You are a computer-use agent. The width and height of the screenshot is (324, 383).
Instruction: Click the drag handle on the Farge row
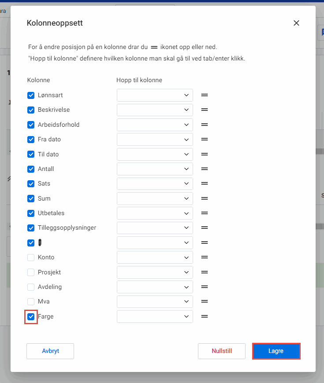tap(205, 316)
